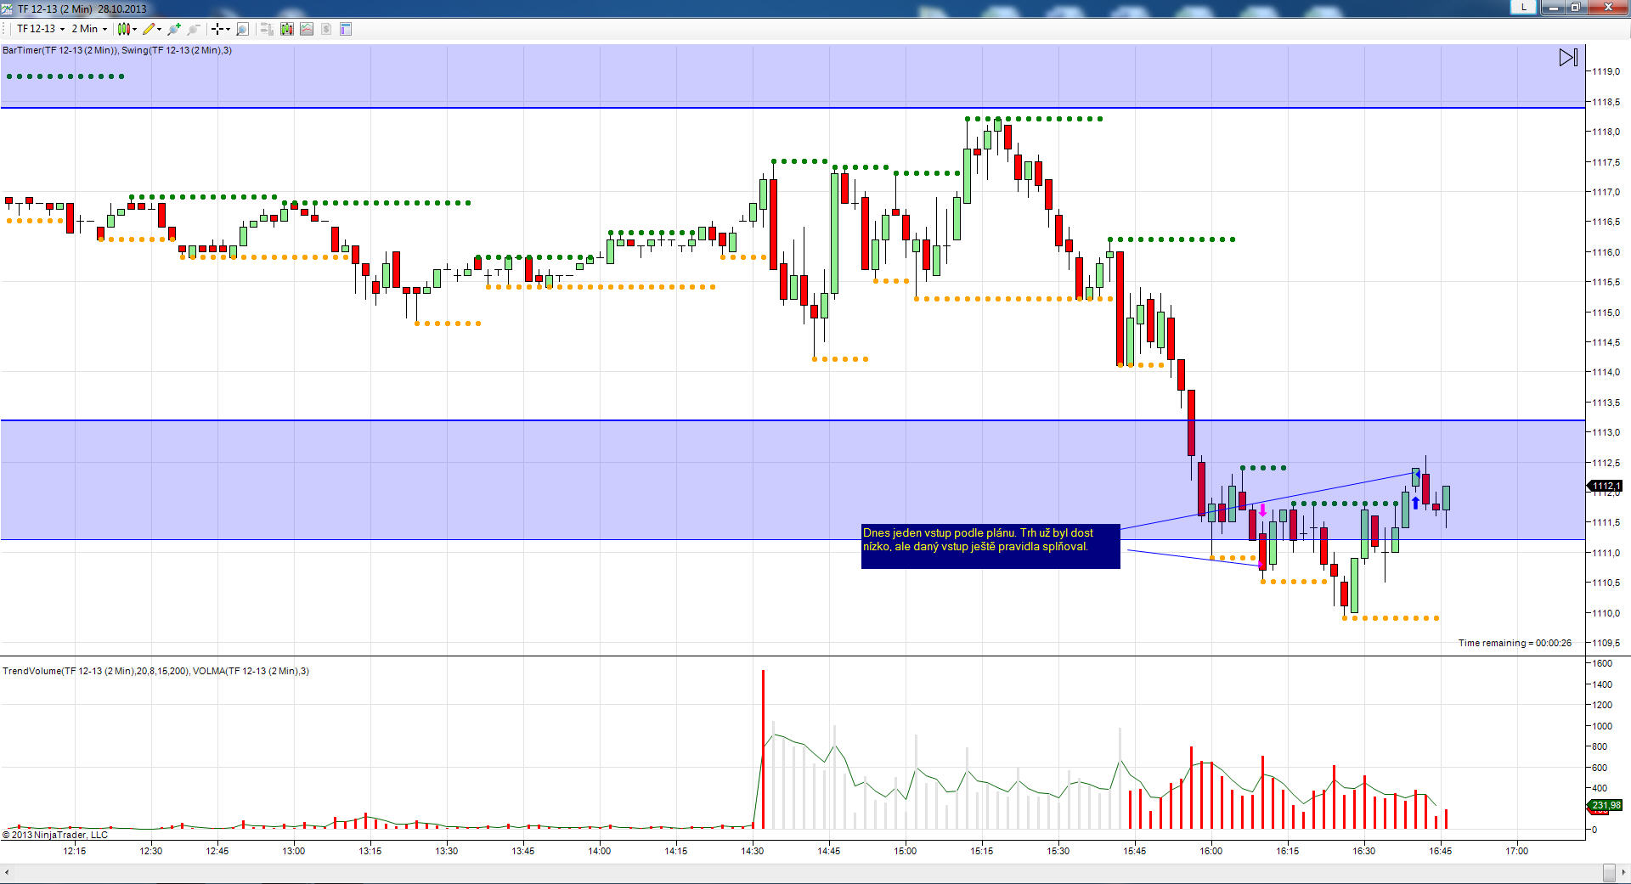1631x884 pixels.
Task: Click the blue up arrow exit marker
Action: click(x=1415, y=502)
